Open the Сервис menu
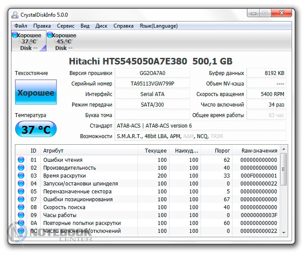This screenshot has width=303, height=253. [x=66, y=26]
